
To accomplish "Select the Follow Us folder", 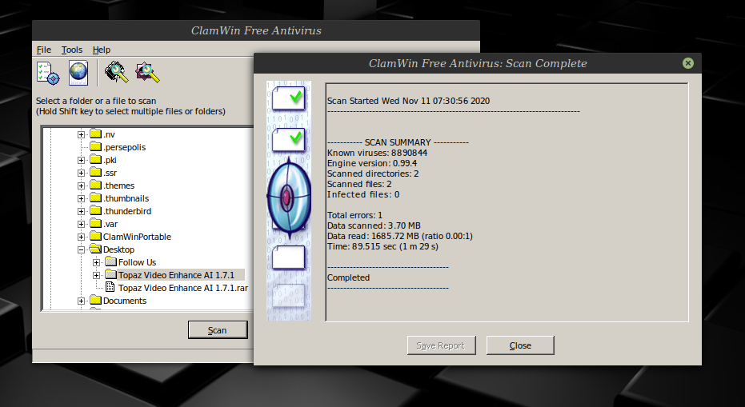I will pyautogui.click(x=137, y=262).
